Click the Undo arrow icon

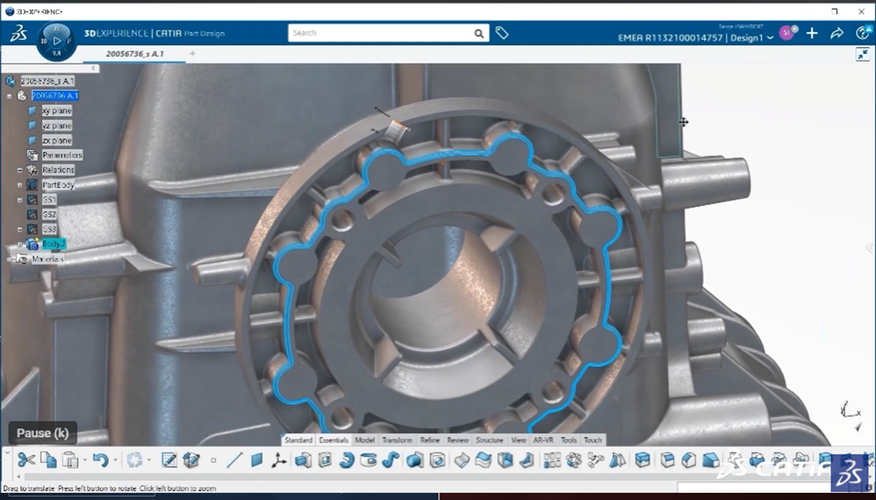[x=100, y=460]
